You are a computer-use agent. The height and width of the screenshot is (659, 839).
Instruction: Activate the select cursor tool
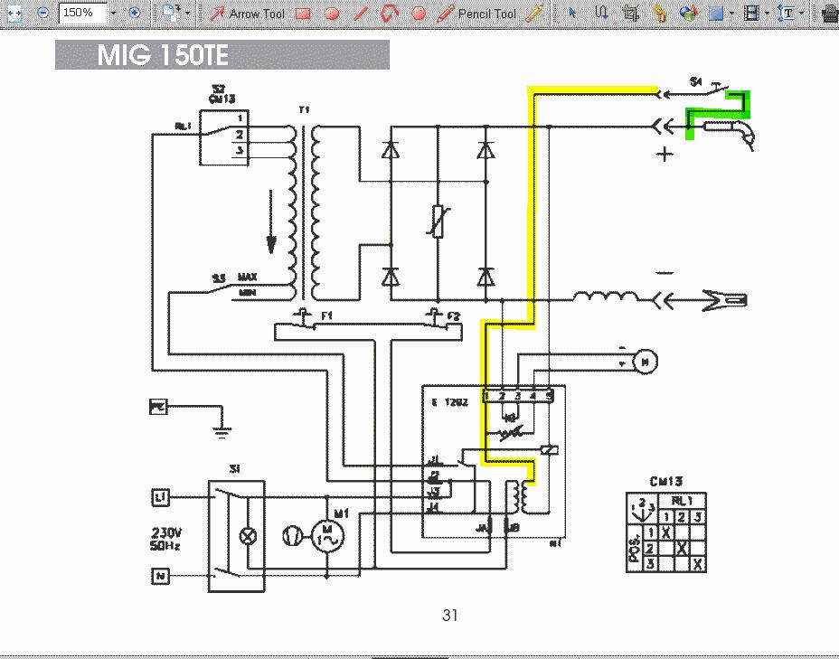571,14
